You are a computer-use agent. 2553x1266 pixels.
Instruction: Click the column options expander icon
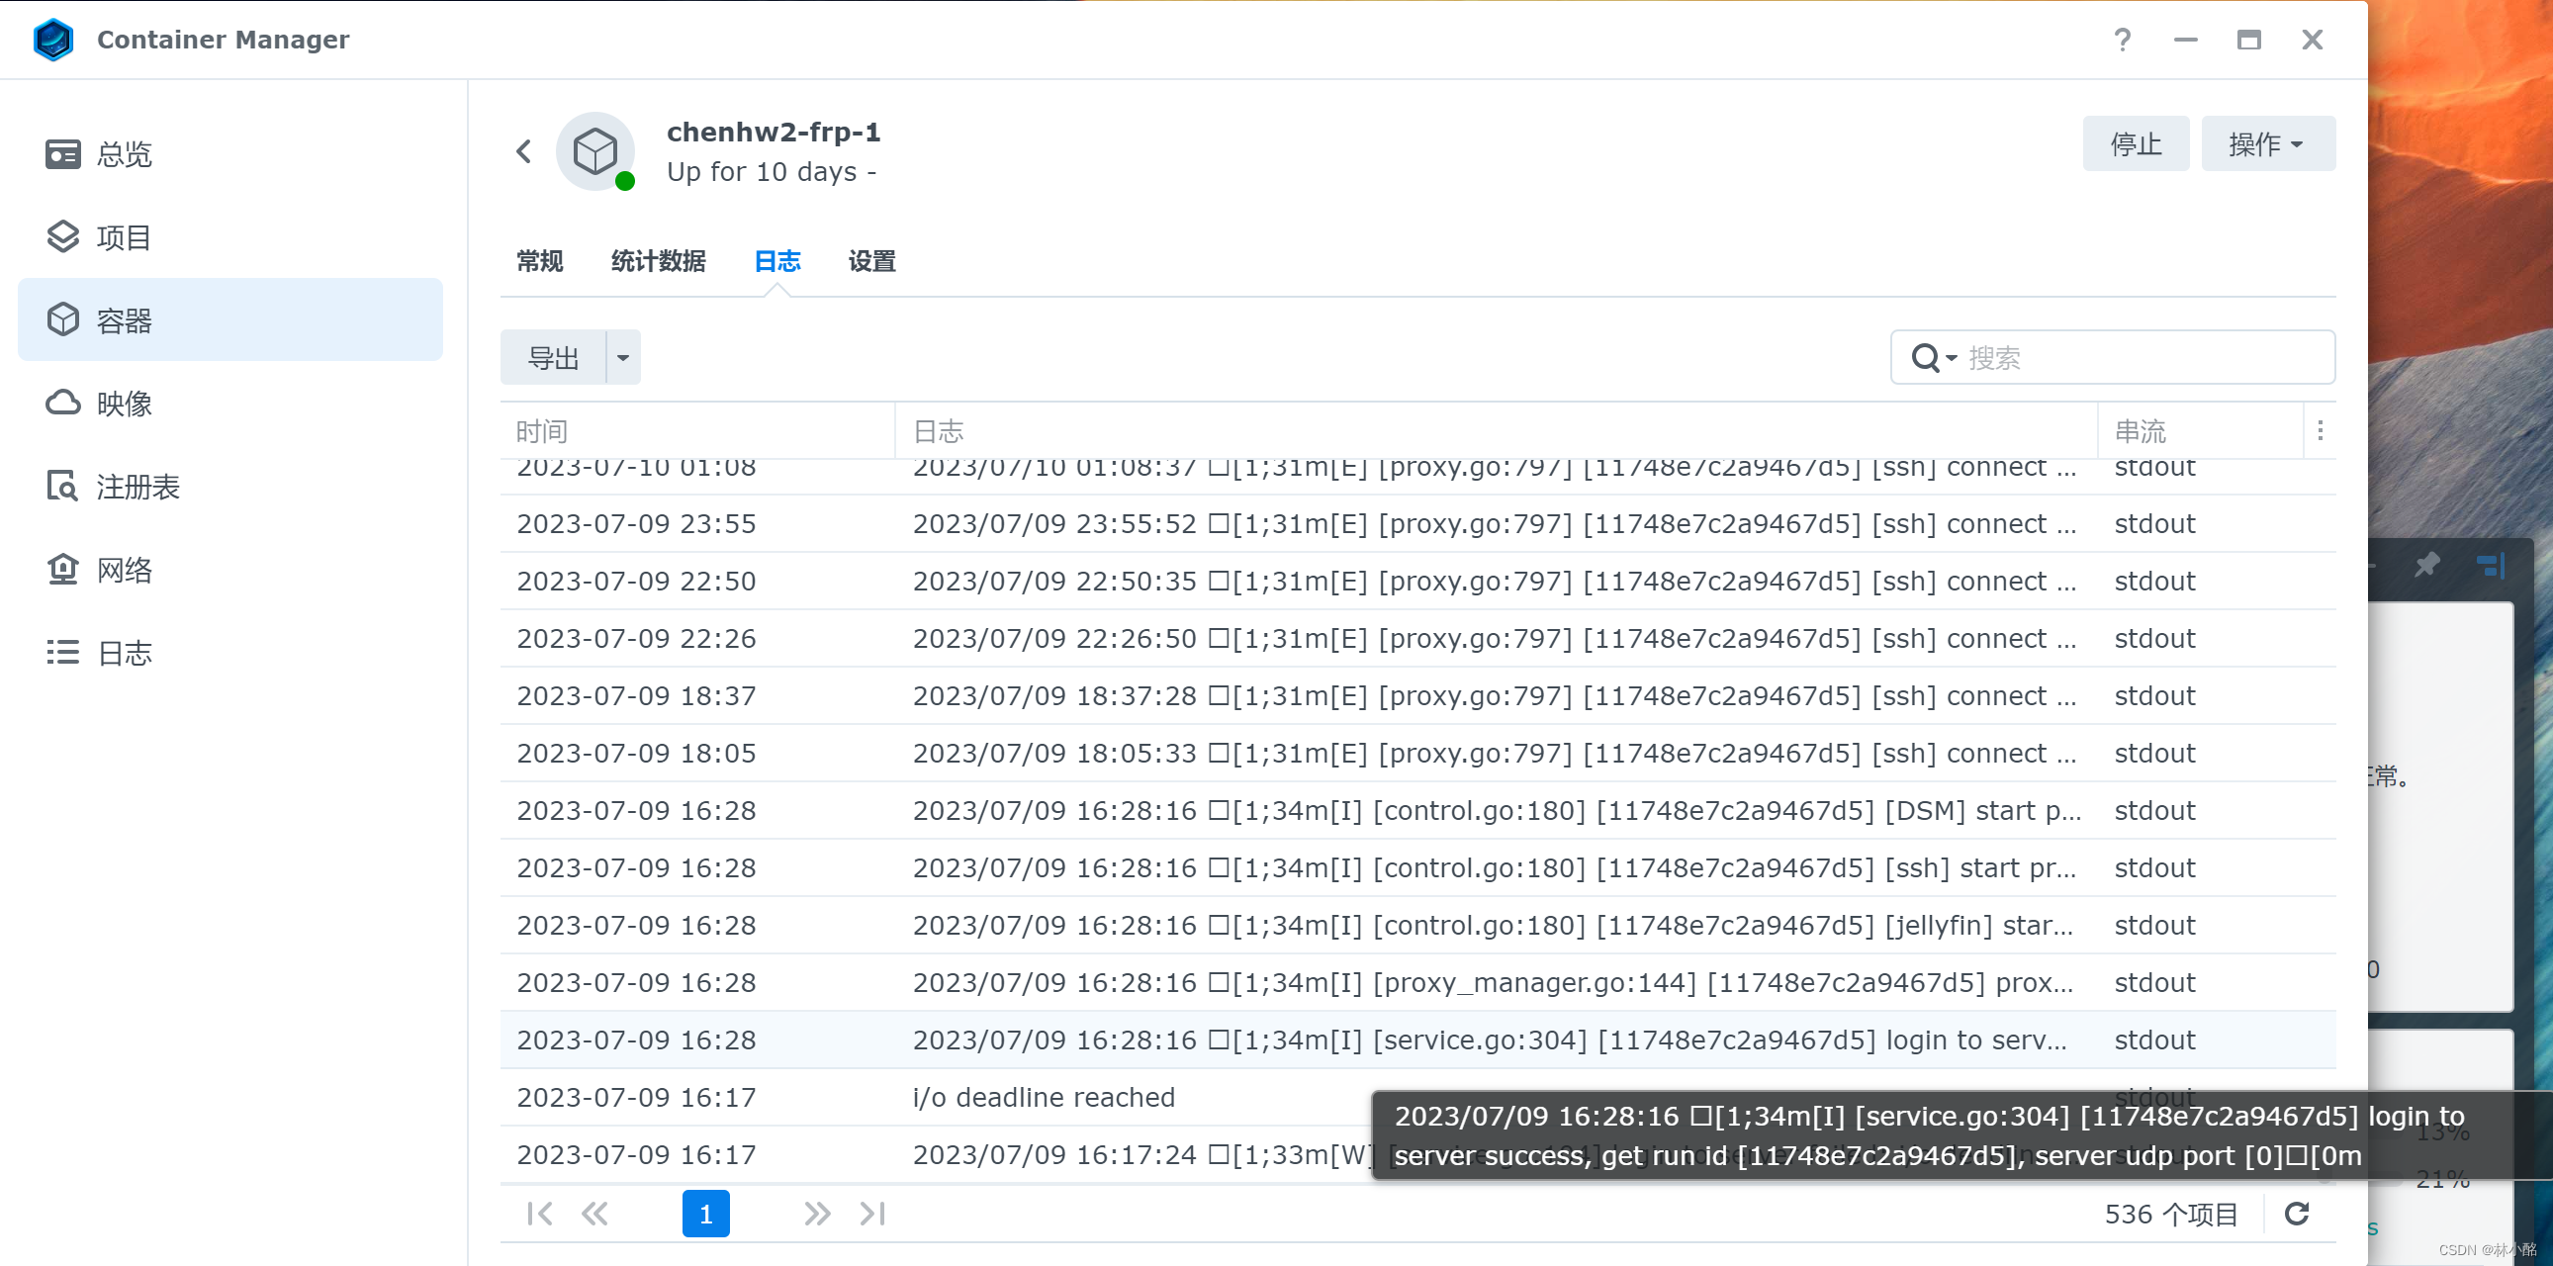click(x=2319, y=431)
